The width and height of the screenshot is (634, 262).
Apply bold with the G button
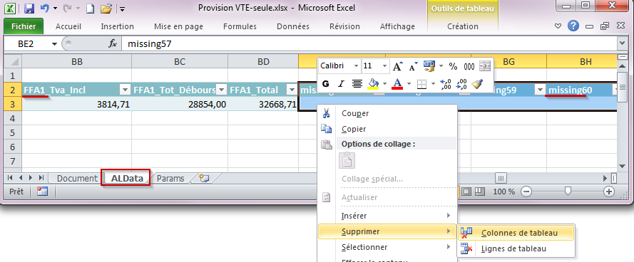tap(325, 84)
